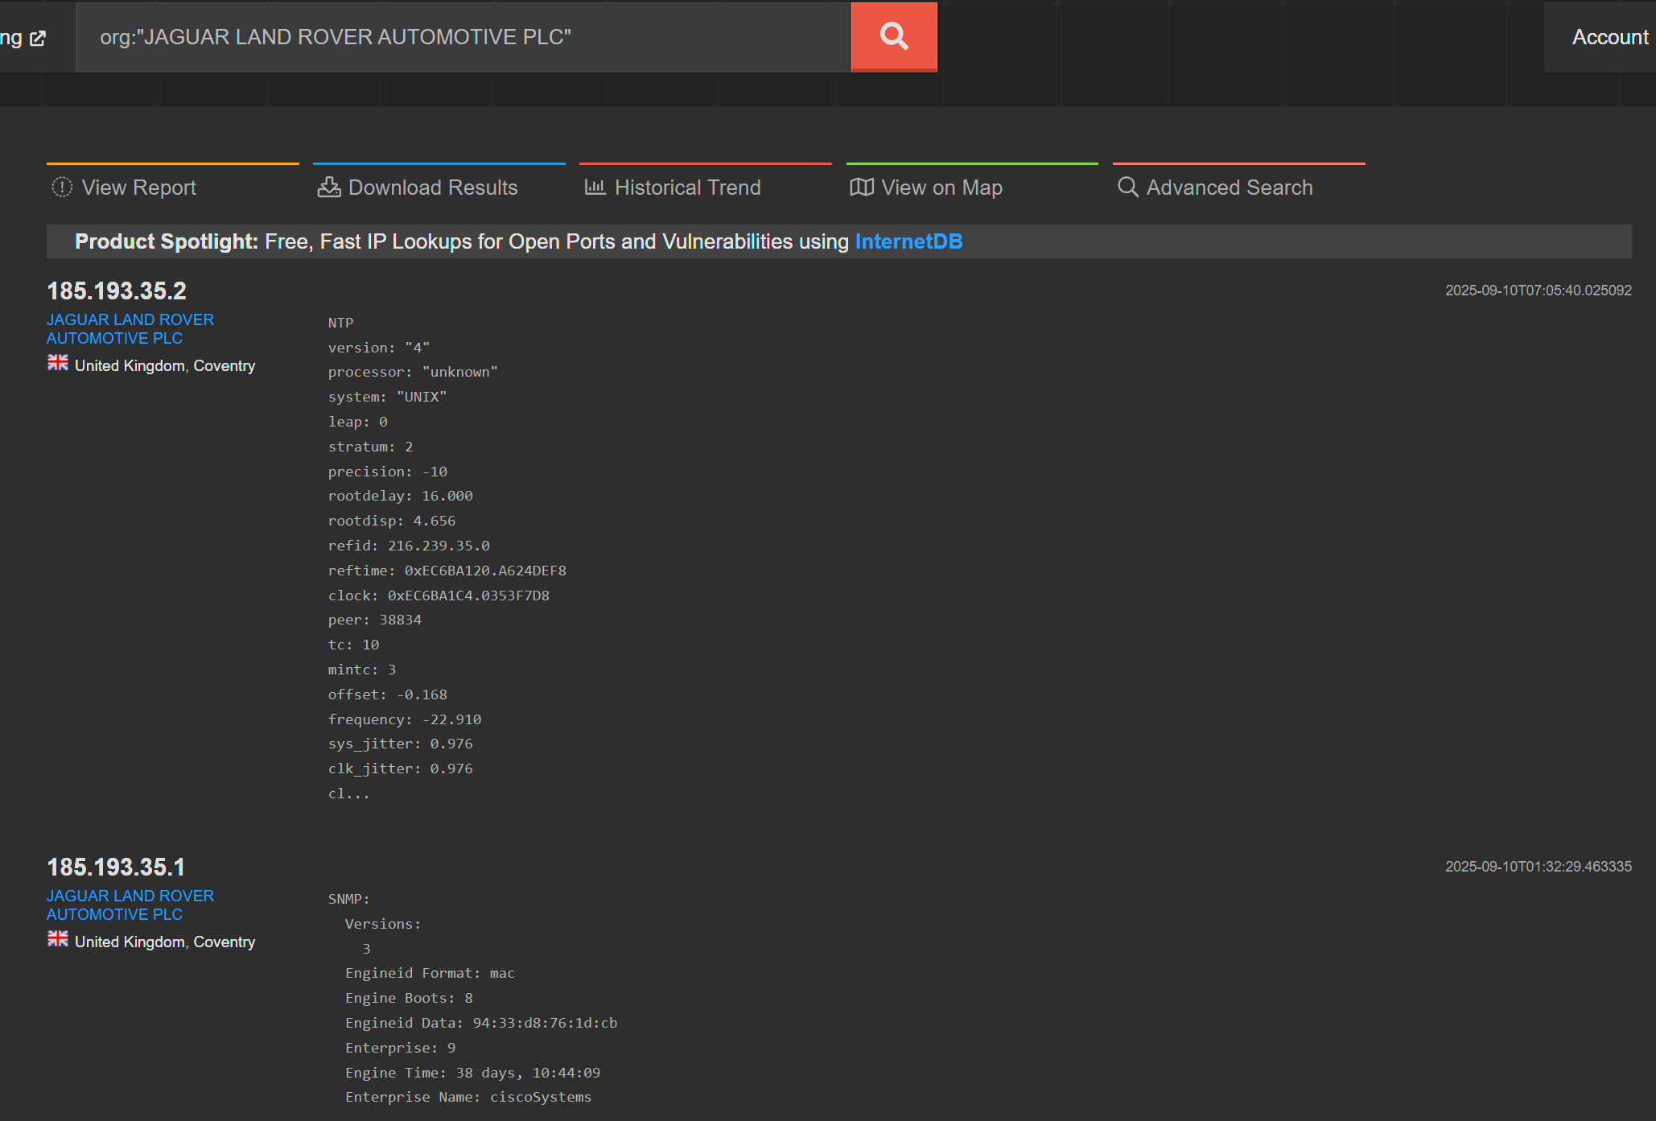Click United Kingdom link in first result
This screenshot has height=1121, width=1656.
pos(130,365)
